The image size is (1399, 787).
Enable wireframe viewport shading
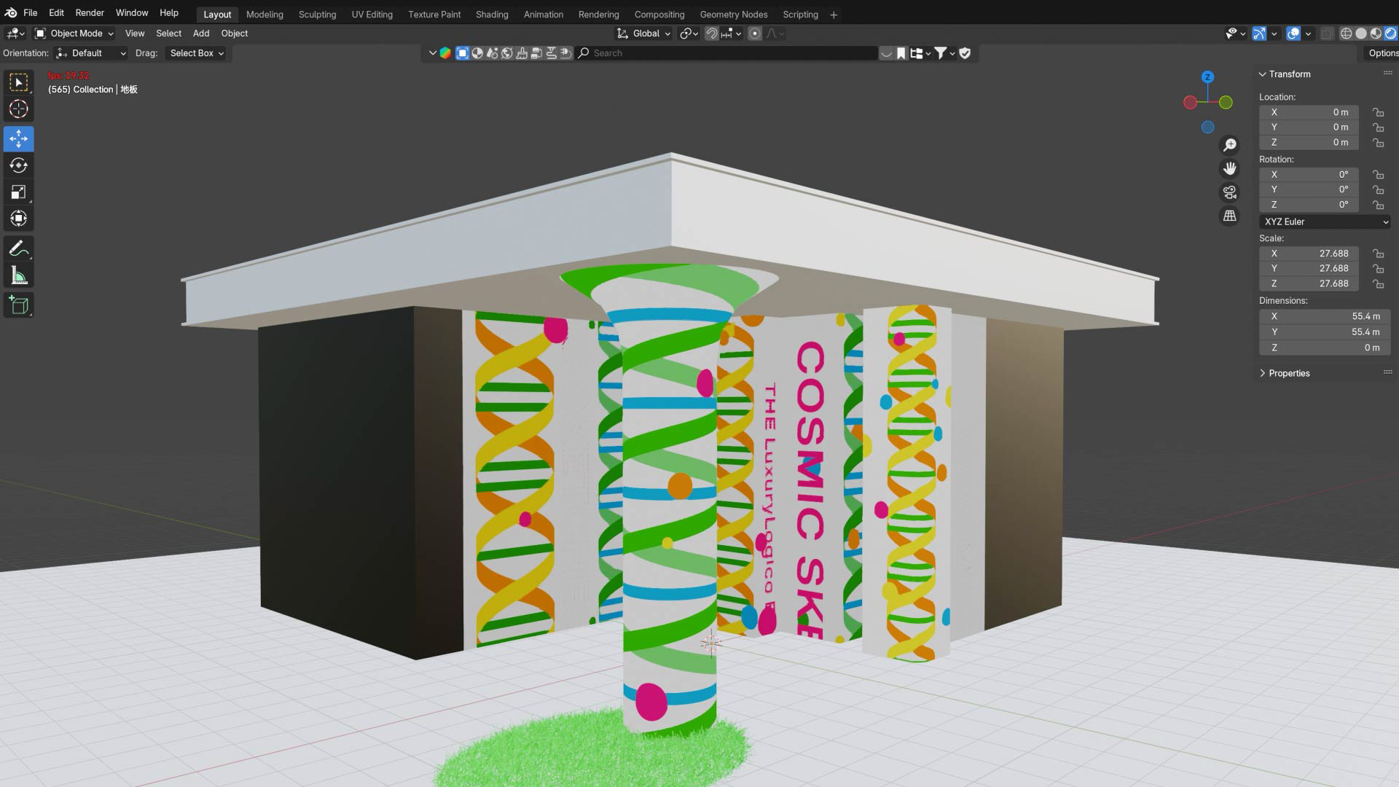click(x=1346, y=34)
